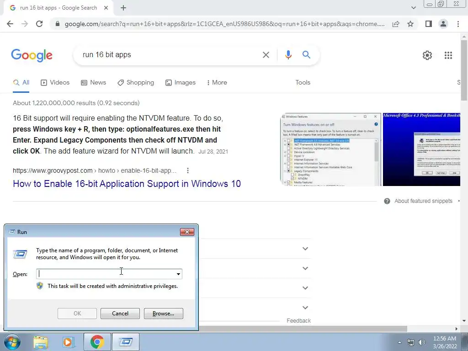468x351 pixels.
Task: Open Windows Media Player from taskbar
Action: (x=69, y=342)
